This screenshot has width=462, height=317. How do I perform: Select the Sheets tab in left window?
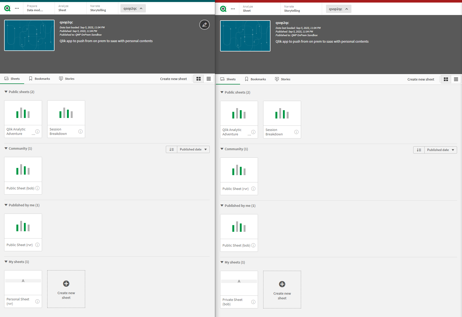(x=12, y=79)
